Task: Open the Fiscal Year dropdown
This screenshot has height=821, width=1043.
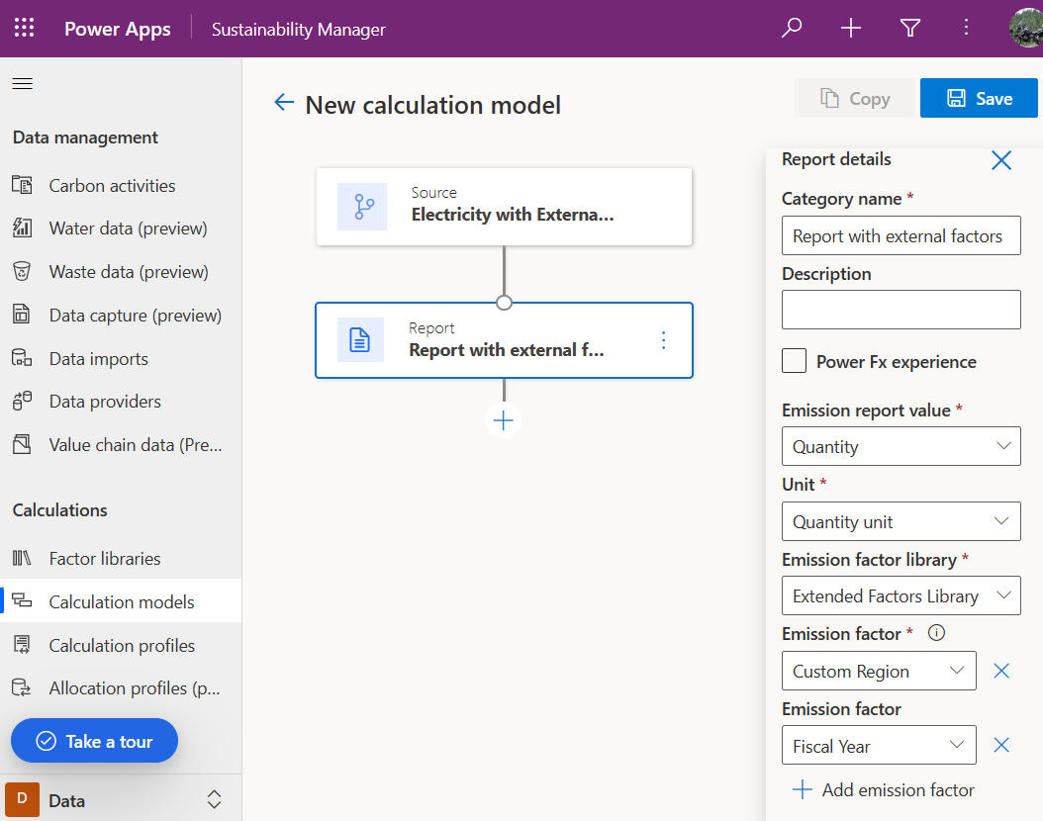Action: click(x=879, y=745)
